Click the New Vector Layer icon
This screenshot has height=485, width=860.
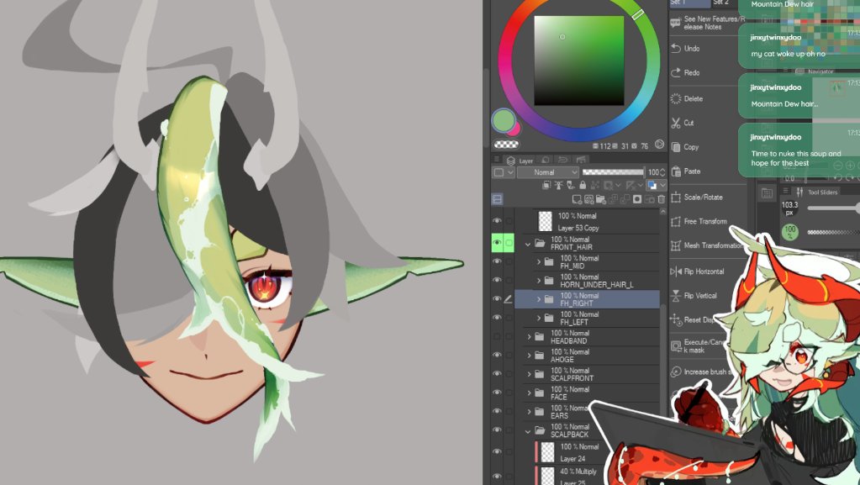click(x=589, y=199)
